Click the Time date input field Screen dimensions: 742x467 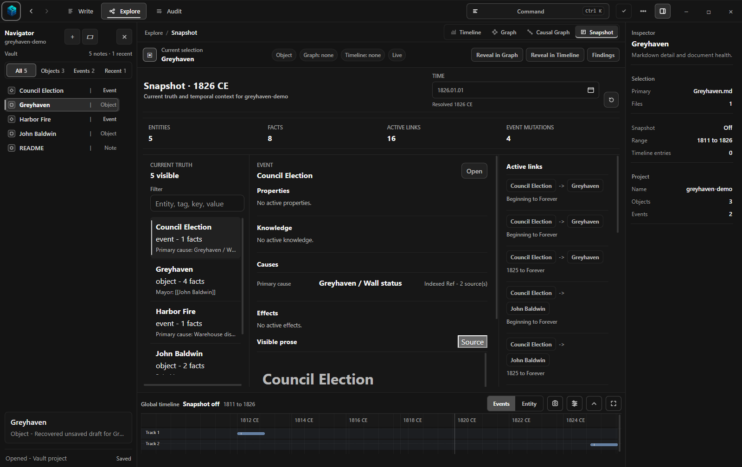[x=516, y=90]
